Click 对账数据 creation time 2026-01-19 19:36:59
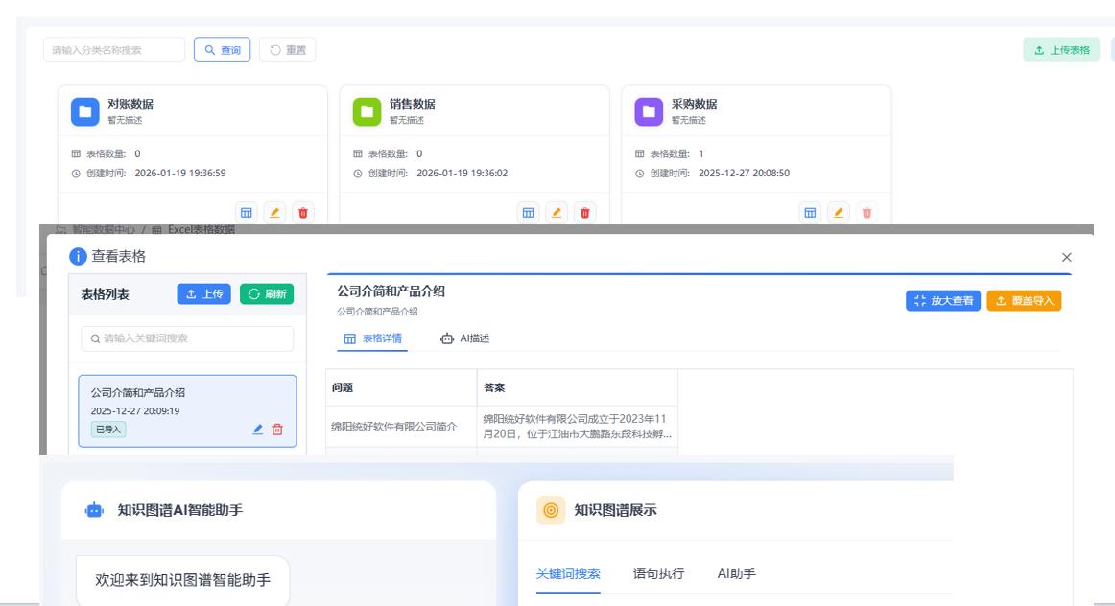Image resolution: width=1115 pixels, height=606 pixels. [179, 173]
